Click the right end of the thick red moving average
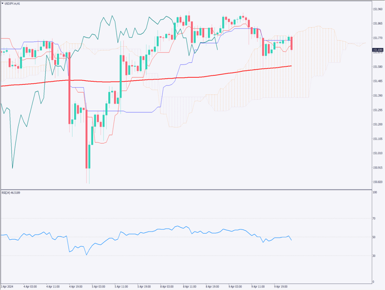 tap(292, 66)
